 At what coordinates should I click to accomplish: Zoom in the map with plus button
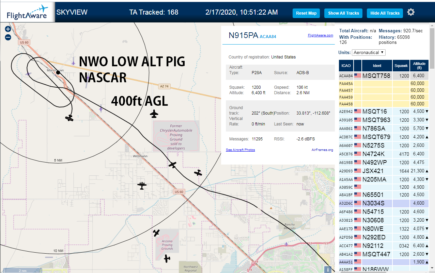click(x=8, y=29)
